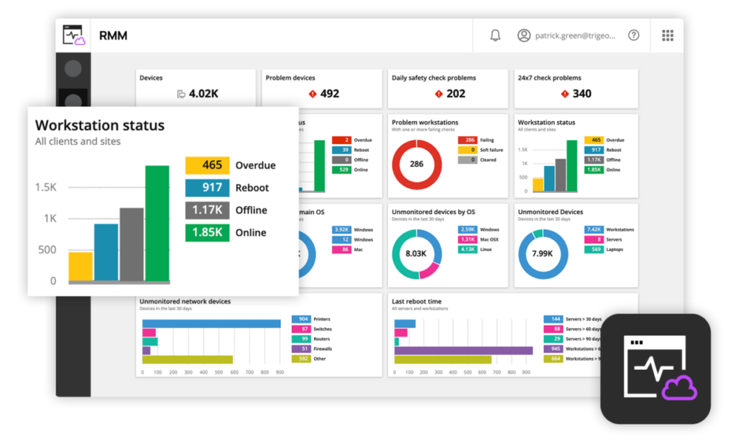Viewport: 739px width, 443px height.
Task: Click the alert icon in 24x7 check problems
Action: [x=565, y=94]
